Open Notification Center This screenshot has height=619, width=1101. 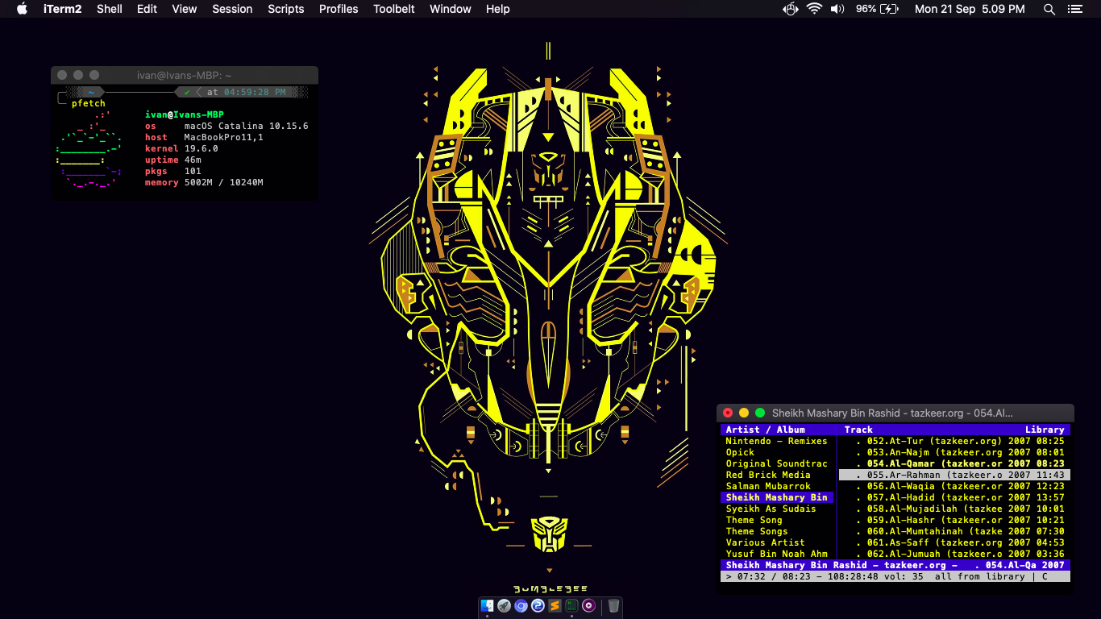tap(1074, 9)
